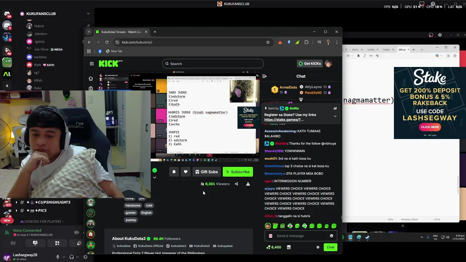Open the Kick hamburger menu
The height and width of the screenshot is (262, 466).
[x=92, y=64]
